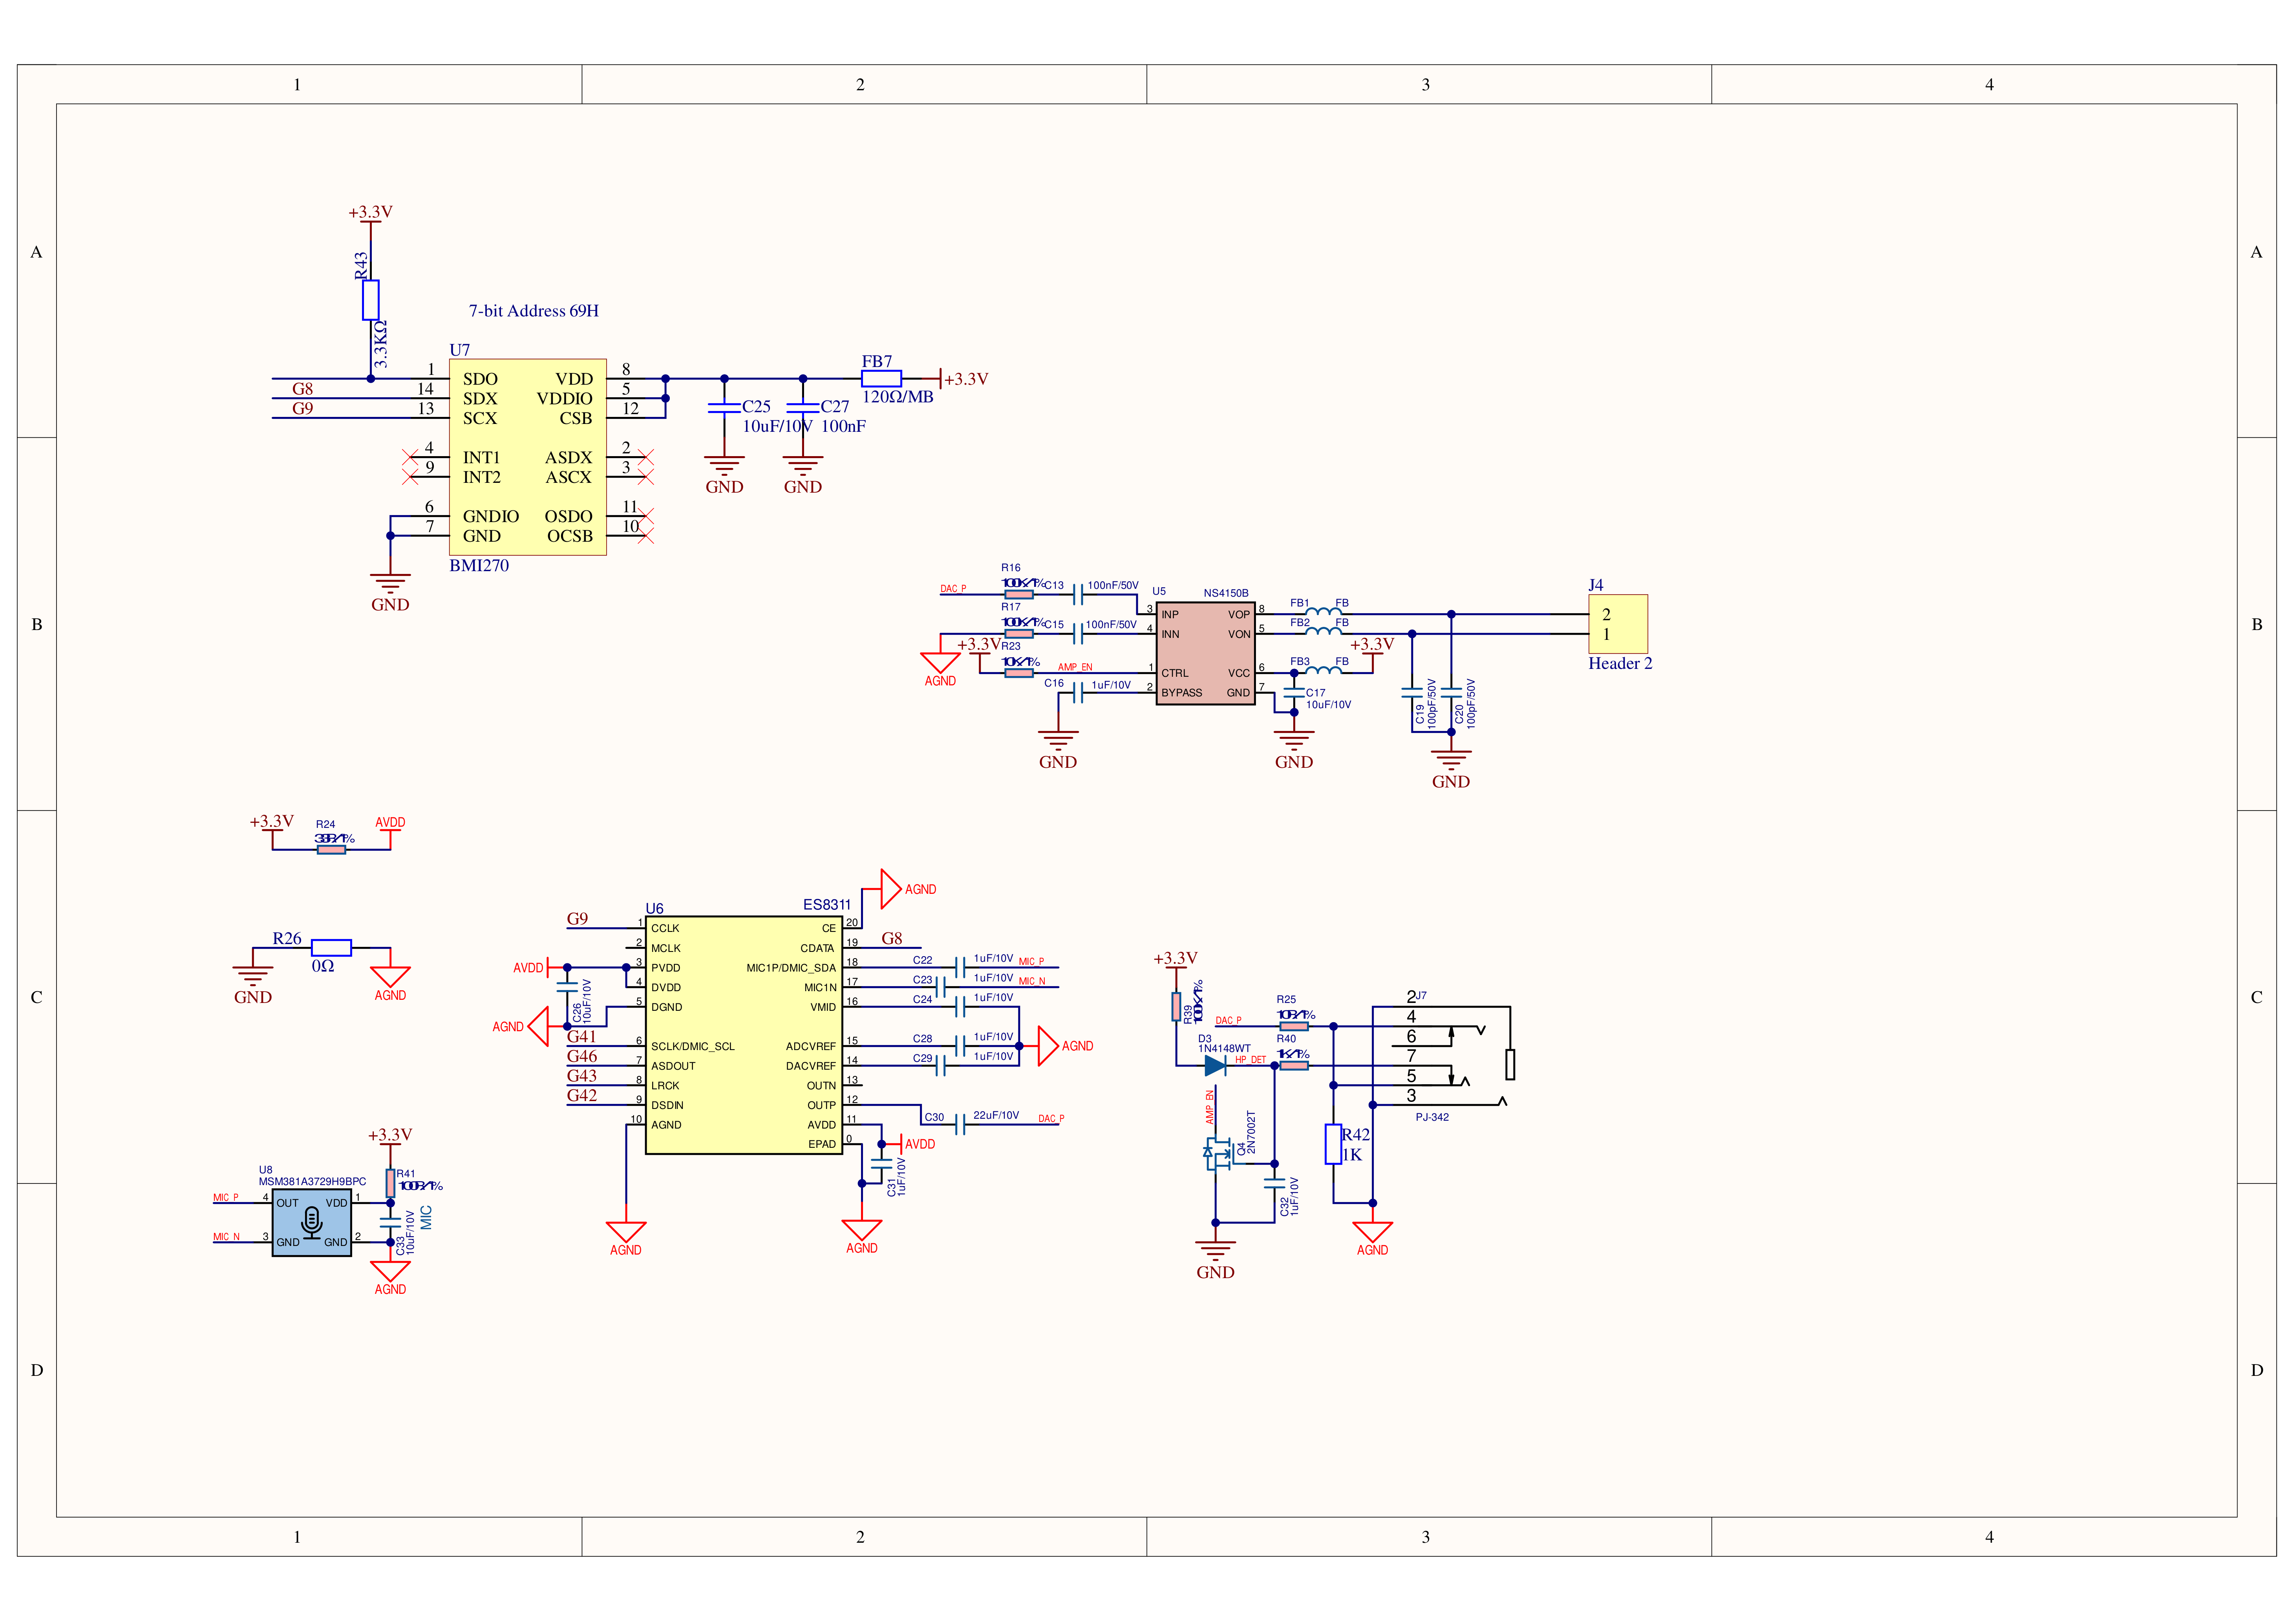Click the "1N4148WT" diode label
Screen dimensions: 2296x1622
point(1224,1049)
